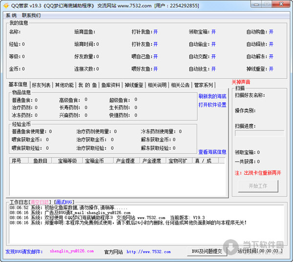Toggle 喂自己鱼 switch
Image resolution: width=293 pixels, height=262 pixels.
pyautogui.click(x=155, y=57)
